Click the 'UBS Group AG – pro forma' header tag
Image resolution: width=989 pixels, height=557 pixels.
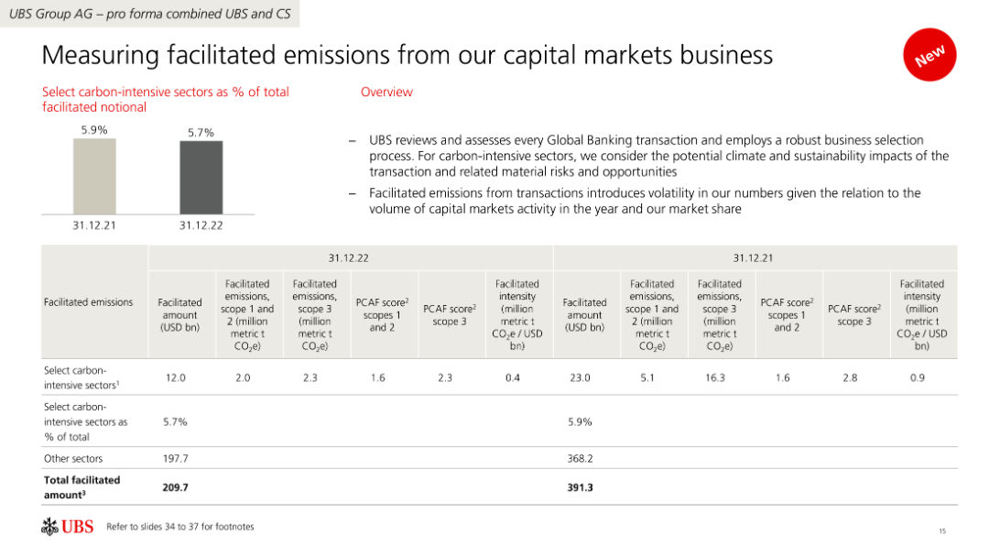pyautogui.click(x=149, y=14)
